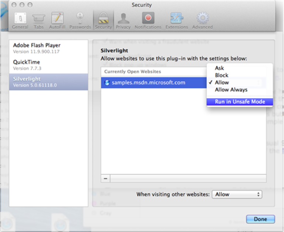This screenshot has height=232, width=284.
Task: Select Silverlight plug-in in list
Action: click(x=48, y=82)
